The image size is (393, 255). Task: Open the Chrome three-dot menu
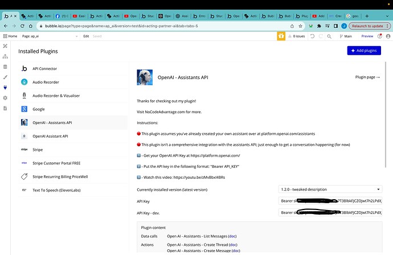[387, 26]
